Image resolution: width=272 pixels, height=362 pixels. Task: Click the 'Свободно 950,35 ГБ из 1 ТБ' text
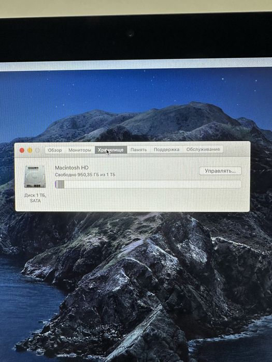tap(85, 175)
